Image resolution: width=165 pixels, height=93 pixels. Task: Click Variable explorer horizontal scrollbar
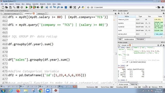click(x=135, y=37)
